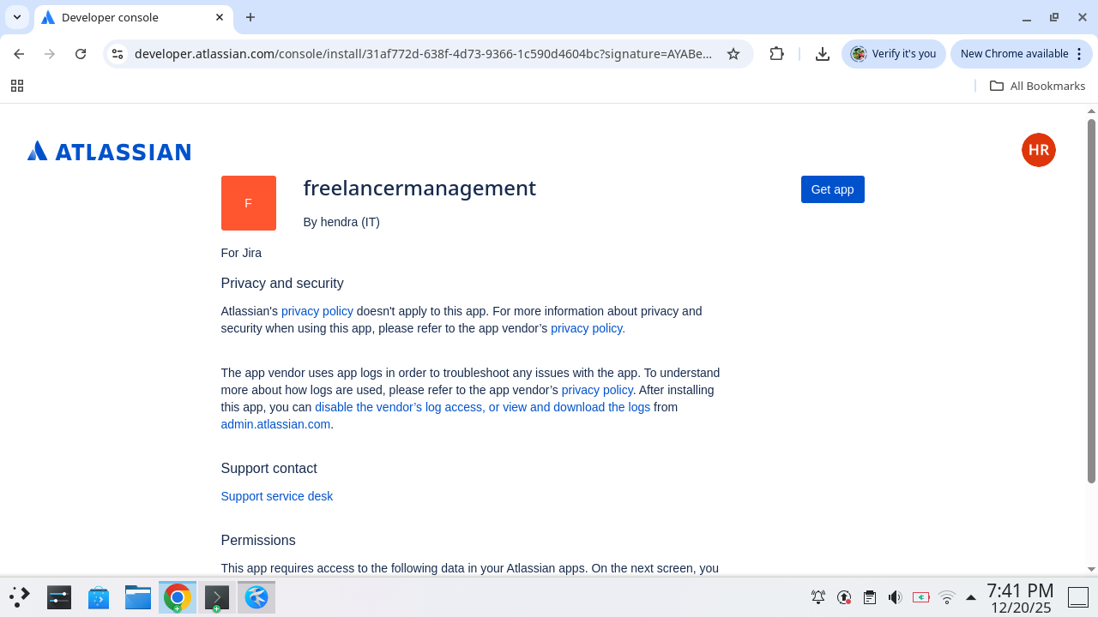Click the Verify it's you profile chip
This screenshot has width=1098, height=617.
[894, 54]
